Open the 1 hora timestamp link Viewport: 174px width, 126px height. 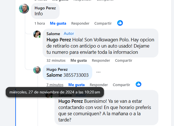tap(40, 24)
